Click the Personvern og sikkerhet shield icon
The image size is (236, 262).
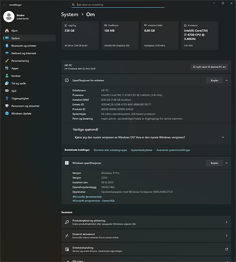click(7, 106)
